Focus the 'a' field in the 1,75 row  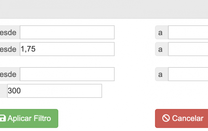(188, 49)
